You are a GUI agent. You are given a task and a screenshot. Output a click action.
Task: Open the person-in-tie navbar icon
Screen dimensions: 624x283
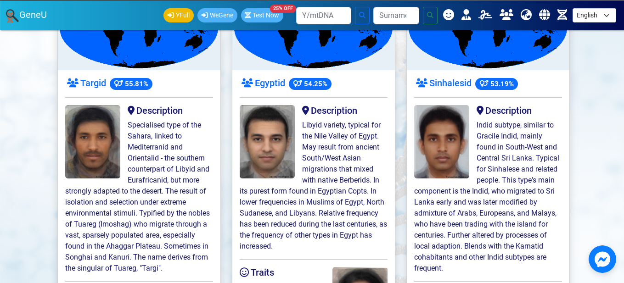(466, 15)
